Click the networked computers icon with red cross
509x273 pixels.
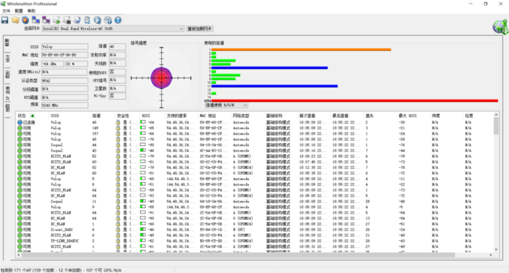point(46,20)
